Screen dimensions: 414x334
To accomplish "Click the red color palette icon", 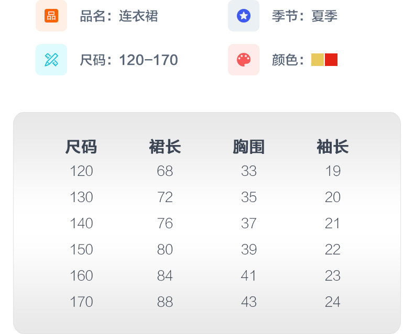I will click(243, 60).
